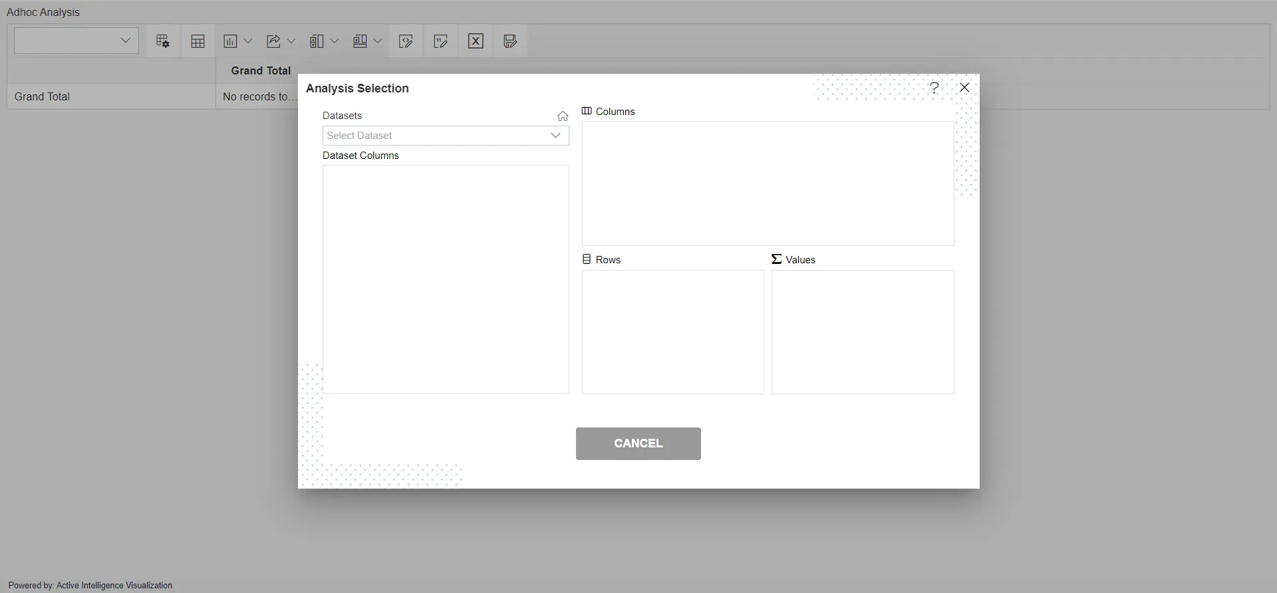Viewport: 1277px width, 593px height.
Task: Click the code edit pencil icon
Action: pyautogui.click(x=406, y=41)
